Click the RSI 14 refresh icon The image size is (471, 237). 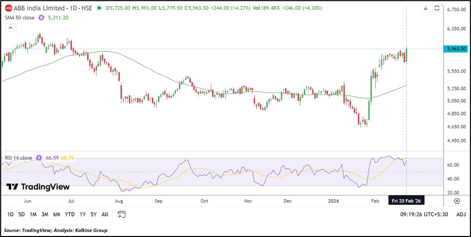point(38,157)
